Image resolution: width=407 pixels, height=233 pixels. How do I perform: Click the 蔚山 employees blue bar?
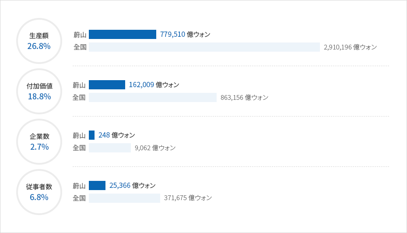[97, 185]
